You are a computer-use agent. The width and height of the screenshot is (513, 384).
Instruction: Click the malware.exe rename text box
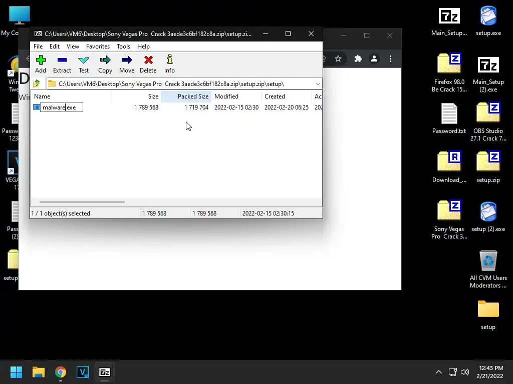(62, 107)
